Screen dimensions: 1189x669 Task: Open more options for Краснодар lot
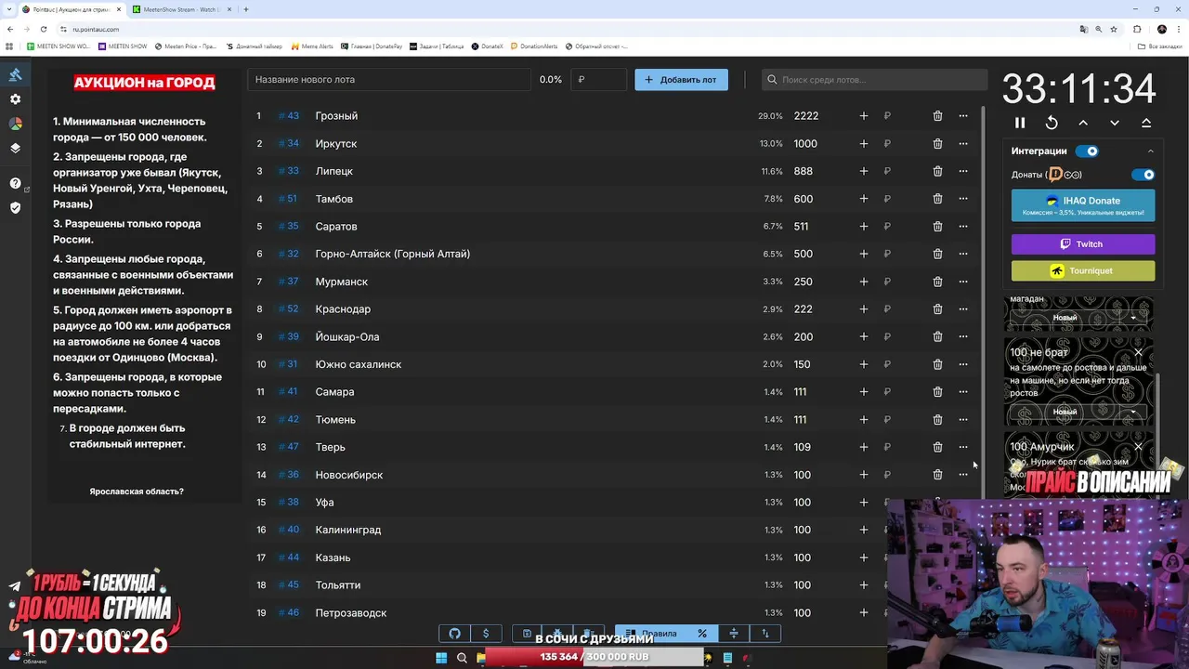(963, 309)
